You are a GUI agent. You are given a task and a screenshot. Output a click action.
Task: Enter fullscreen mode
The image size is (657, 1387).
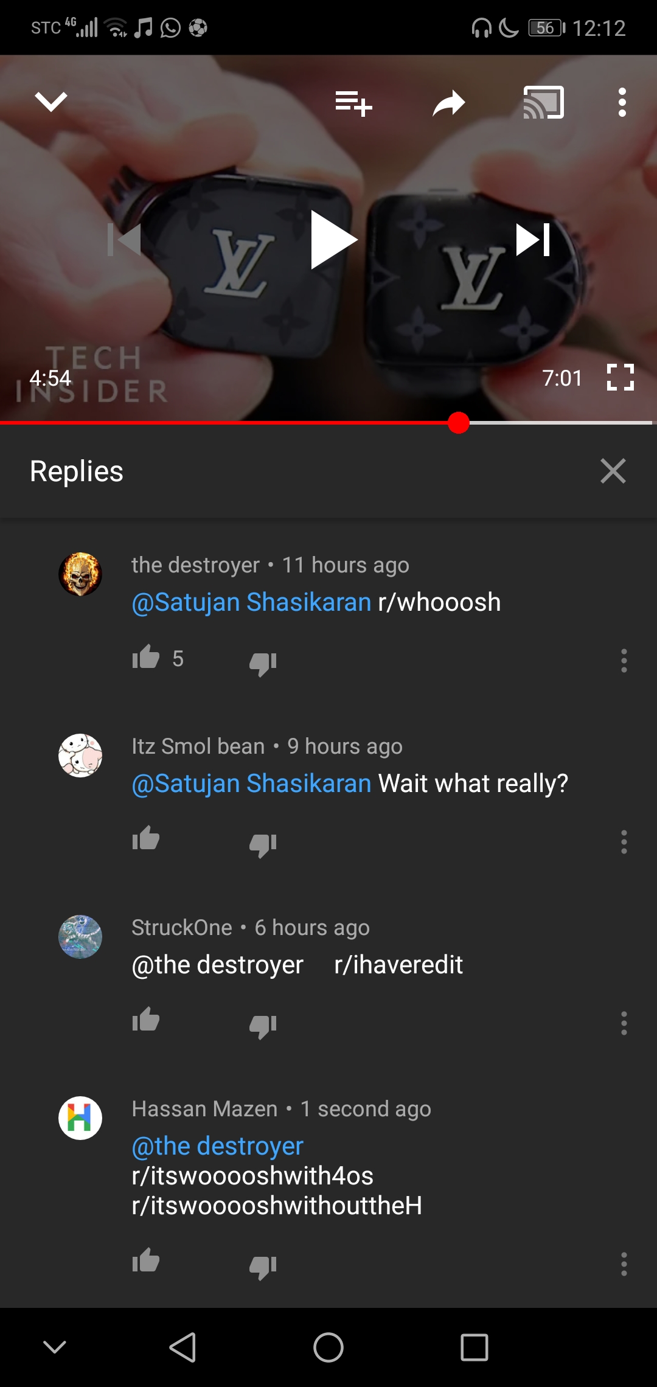(x=620, y=377)
